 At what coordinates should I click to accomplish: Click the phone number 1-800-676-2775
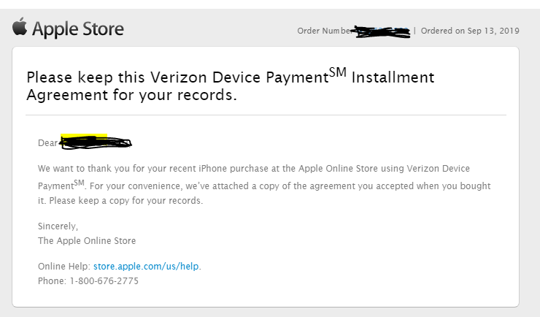[104, 281]
